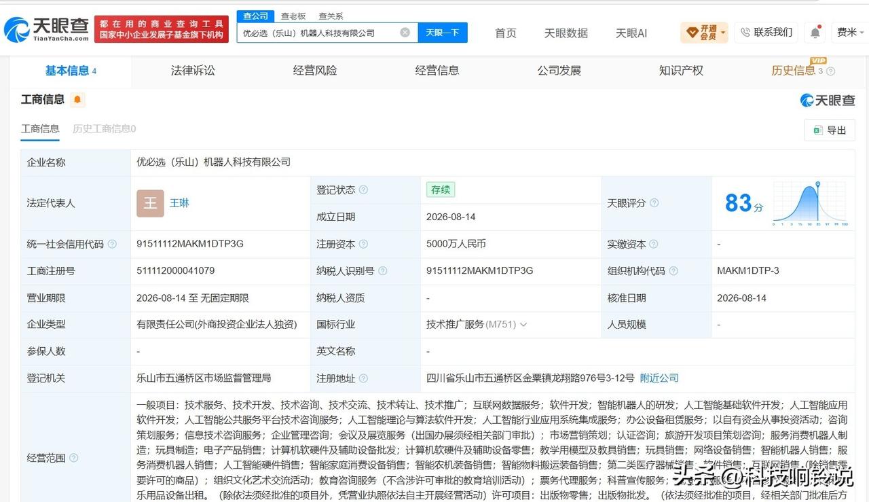Viewport: 869px width, 502px height.
Task: Click the help icon next to 注册地址
Action: tap(363, 378)
